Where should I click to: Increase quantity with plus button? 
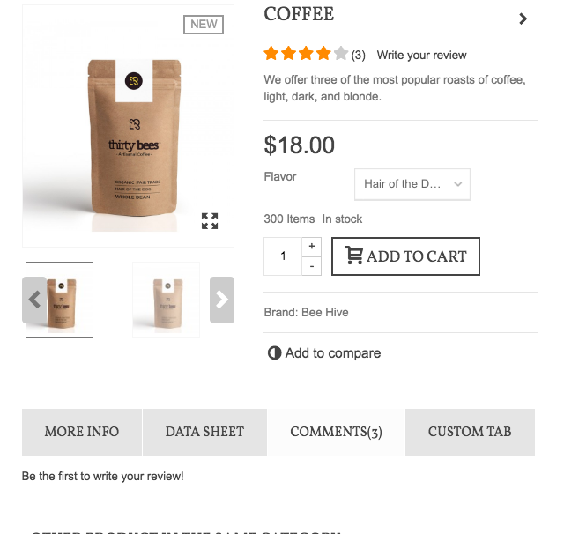(311, 247)
